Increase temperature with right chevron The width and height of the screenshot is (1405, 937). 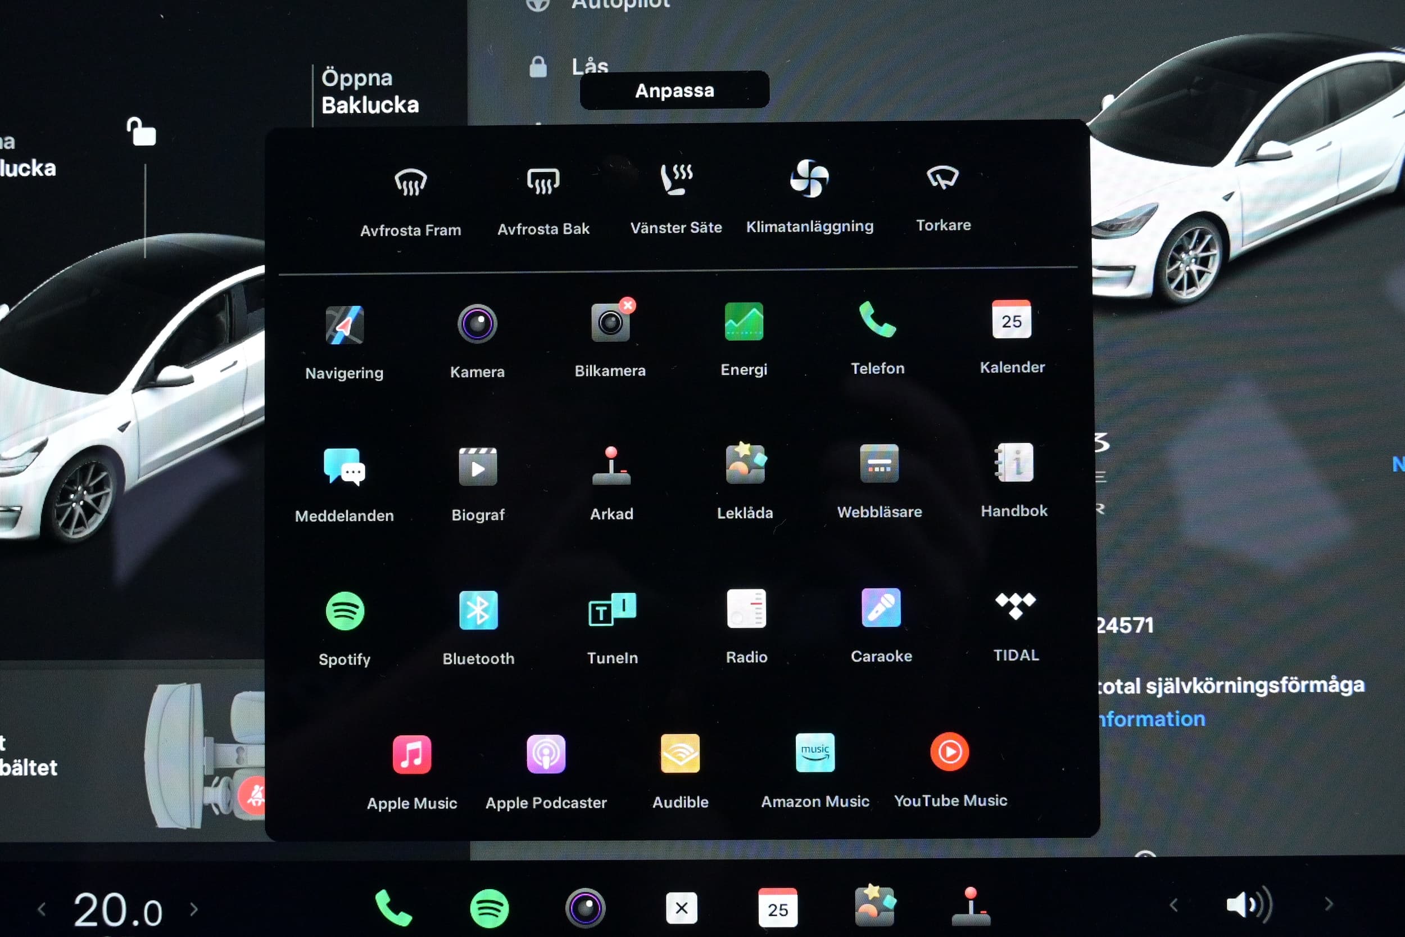tap(193, 909)
